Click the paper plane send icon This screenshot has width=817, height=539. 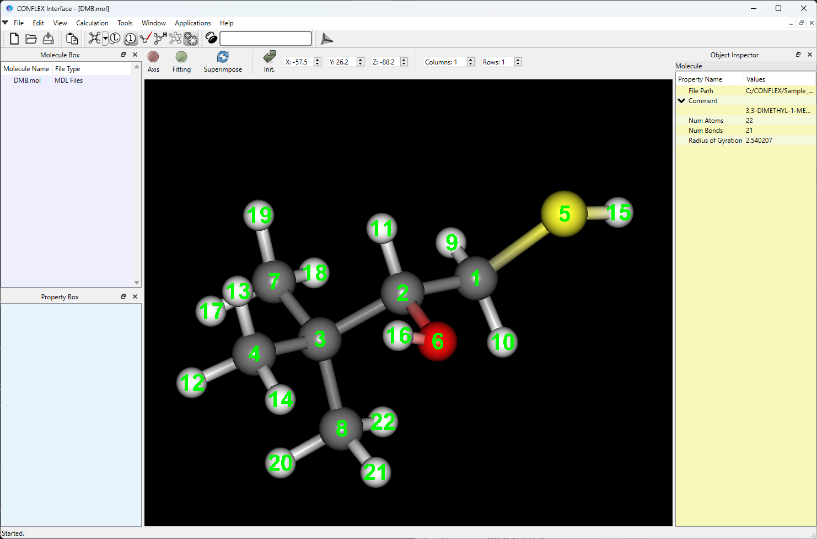[x=326, y=39]
